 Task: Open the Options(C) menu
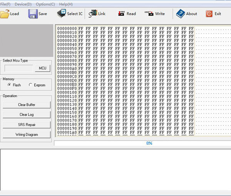pos(45,4)
